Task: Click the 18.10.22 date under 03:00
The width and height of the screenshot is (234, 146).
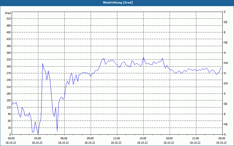Action: pyautogui.click(x=37, y=143)
